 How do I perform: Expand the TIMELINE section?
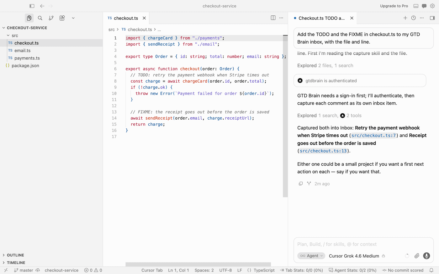(x=51, y=263)
